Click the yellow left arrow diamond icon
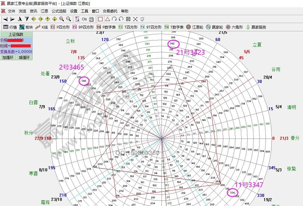Image resolution: width=303 pixels, height=206 pixels. click(x=33, y=19)
